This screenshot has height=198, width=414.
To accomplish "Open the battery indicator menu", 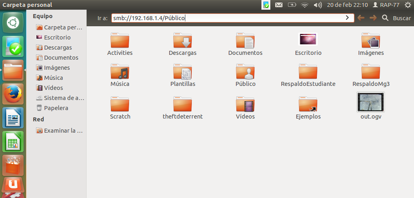I will click(x=292, y=5).
